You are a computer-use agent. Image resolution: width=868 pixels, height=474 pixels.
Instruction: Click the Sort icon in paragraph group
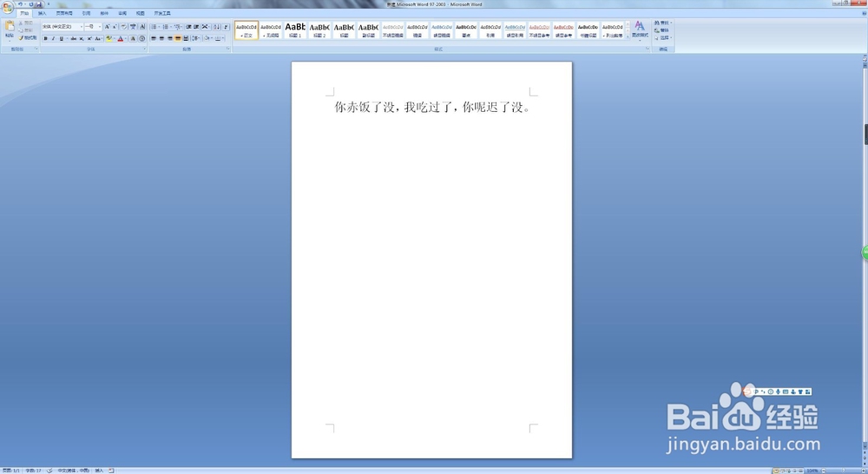(x=216, y=27)
